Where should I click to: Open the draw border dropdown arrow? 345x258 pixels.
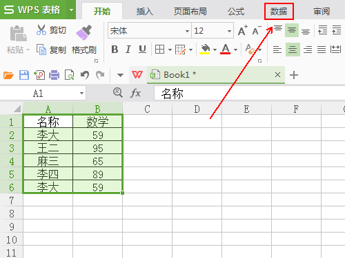(x=190, y=50)
